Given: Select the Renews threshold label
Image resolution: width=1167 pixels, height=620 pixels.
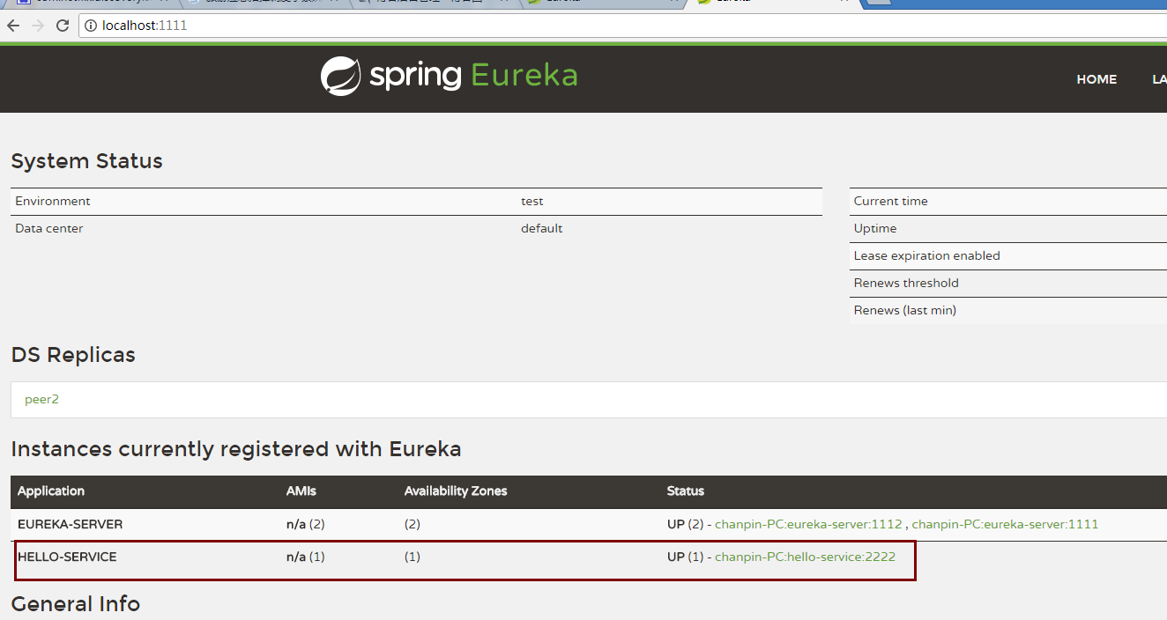Looking at the screenshot, I should pyautogui.click(x=906, y=283).
